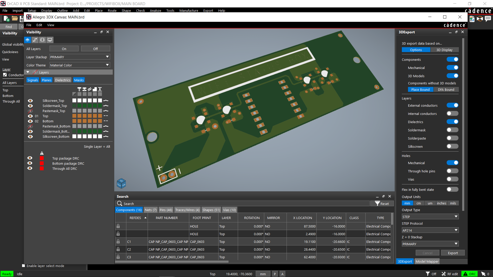Choose DFA Bound option
The image size is (493, 277).
[x=446, y=90]
